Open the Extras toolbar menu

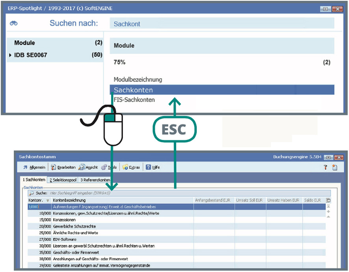131,167
